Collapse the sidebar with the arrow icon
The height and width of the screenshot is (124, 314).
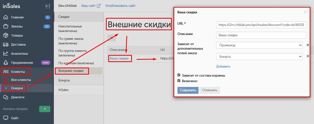coord(47,6)
